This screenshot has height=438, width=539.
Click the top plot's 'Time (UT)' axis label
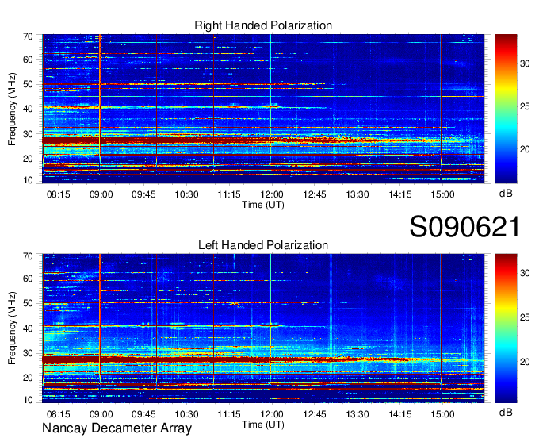coord(263,205)
